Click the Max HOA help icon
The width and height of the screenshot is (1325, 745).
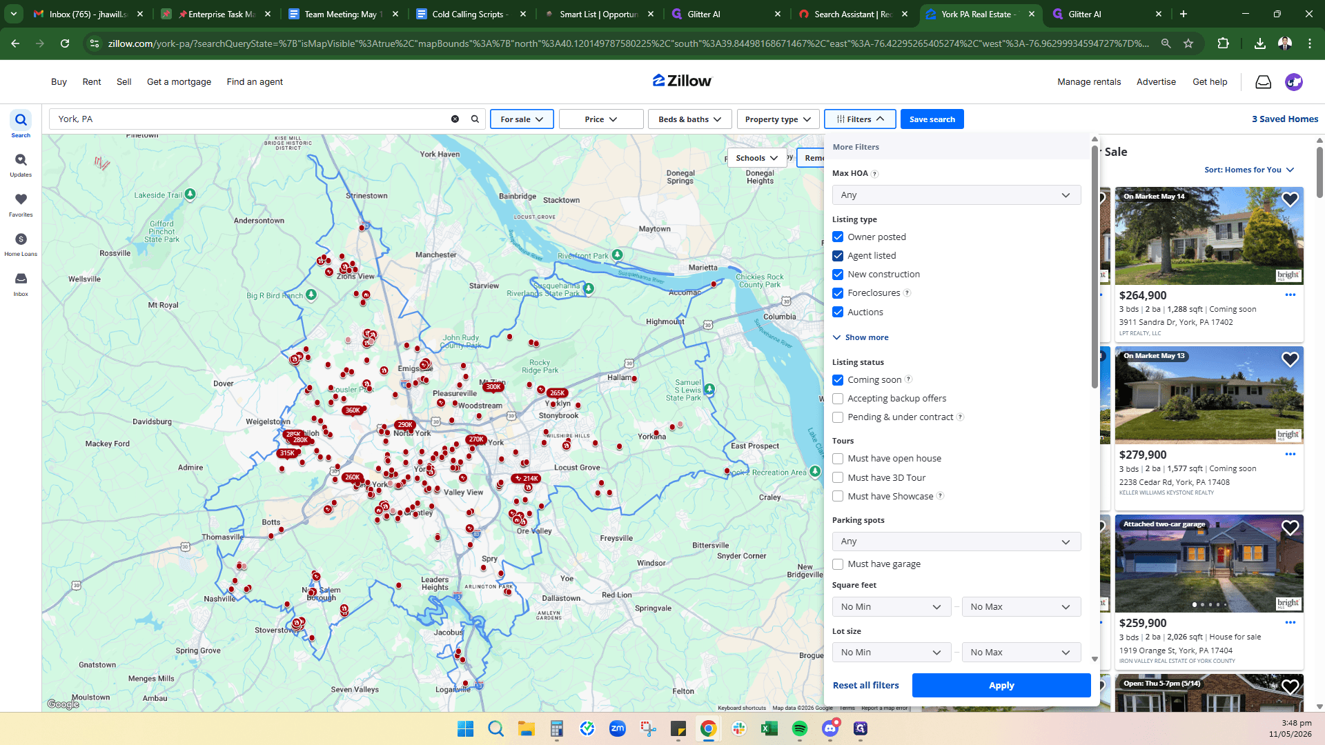[x=874, y=174]
